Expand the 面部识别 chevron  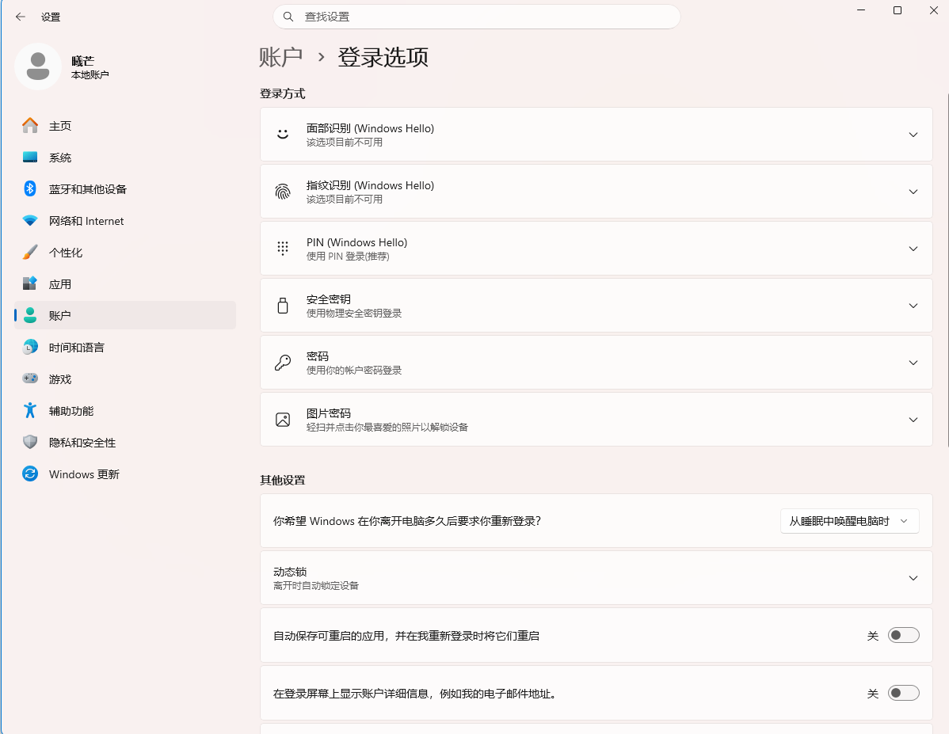(913, 135)
